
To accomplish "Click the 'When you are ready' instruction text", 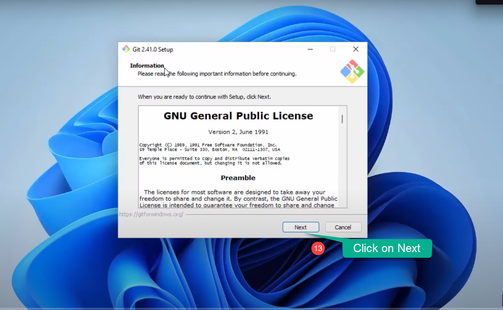I will click(204, 97).
